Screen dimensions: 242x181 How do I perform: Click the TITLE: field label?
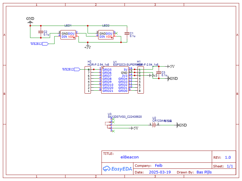[x=108, y=154]
